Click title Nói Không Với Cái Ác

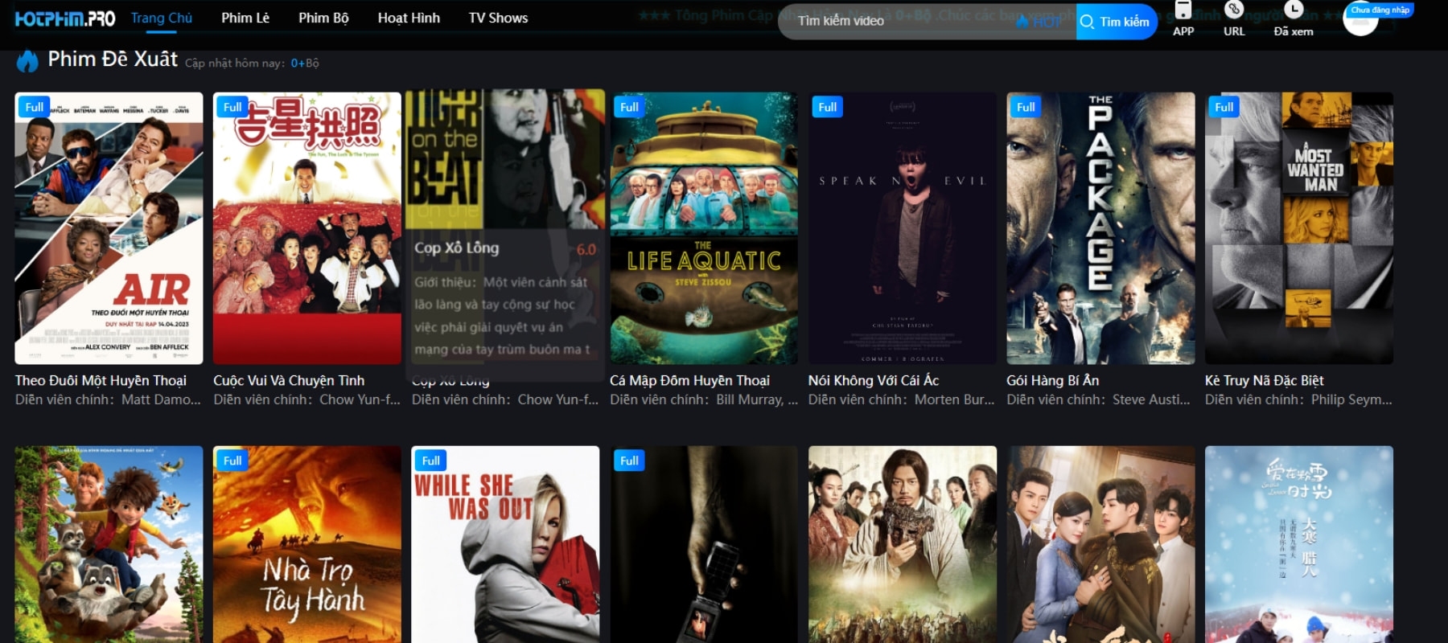[x=874, y=380]
